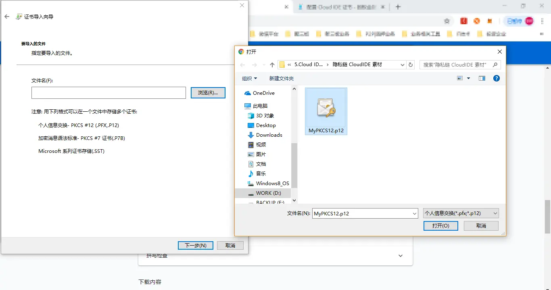The width and height of the screenshot is (551, 290).
Task: Click 新建文件夹 to create folder
Action: [x=282, y=79]
